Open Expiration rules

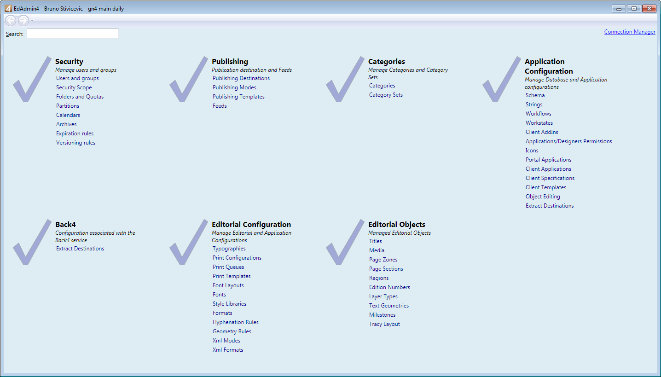pyautogui.click(x=75, y=133)
